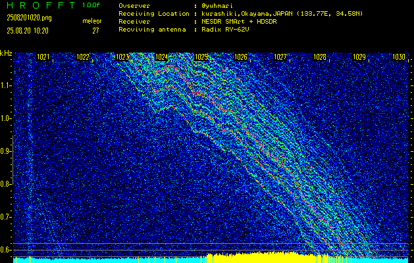Viewport: 414px width, 263px height.
Task: Click the 1023 time axis marker
Action: point(122,57)
